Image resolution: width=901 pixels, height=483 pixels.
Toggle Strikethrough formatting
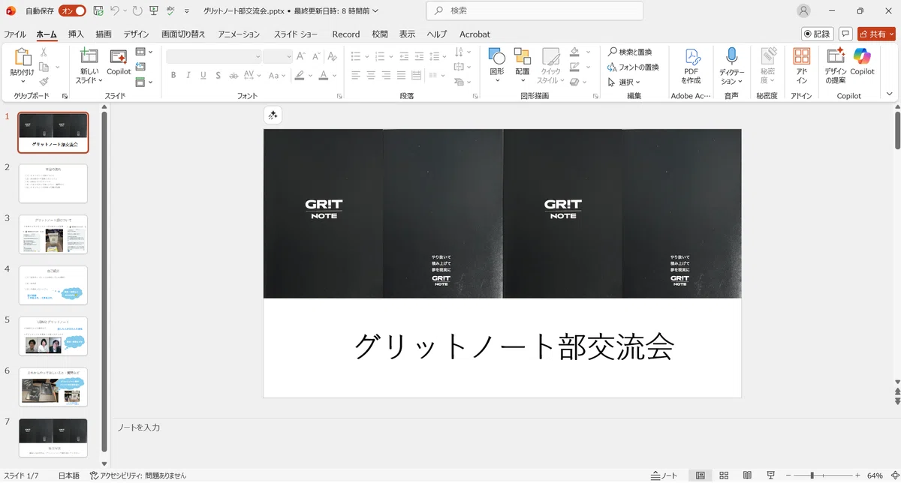click(234, 75)
